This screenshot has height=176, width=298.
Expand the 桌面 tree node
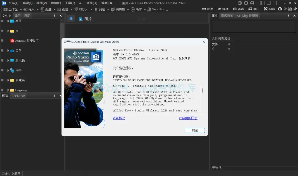click(8, 21)
